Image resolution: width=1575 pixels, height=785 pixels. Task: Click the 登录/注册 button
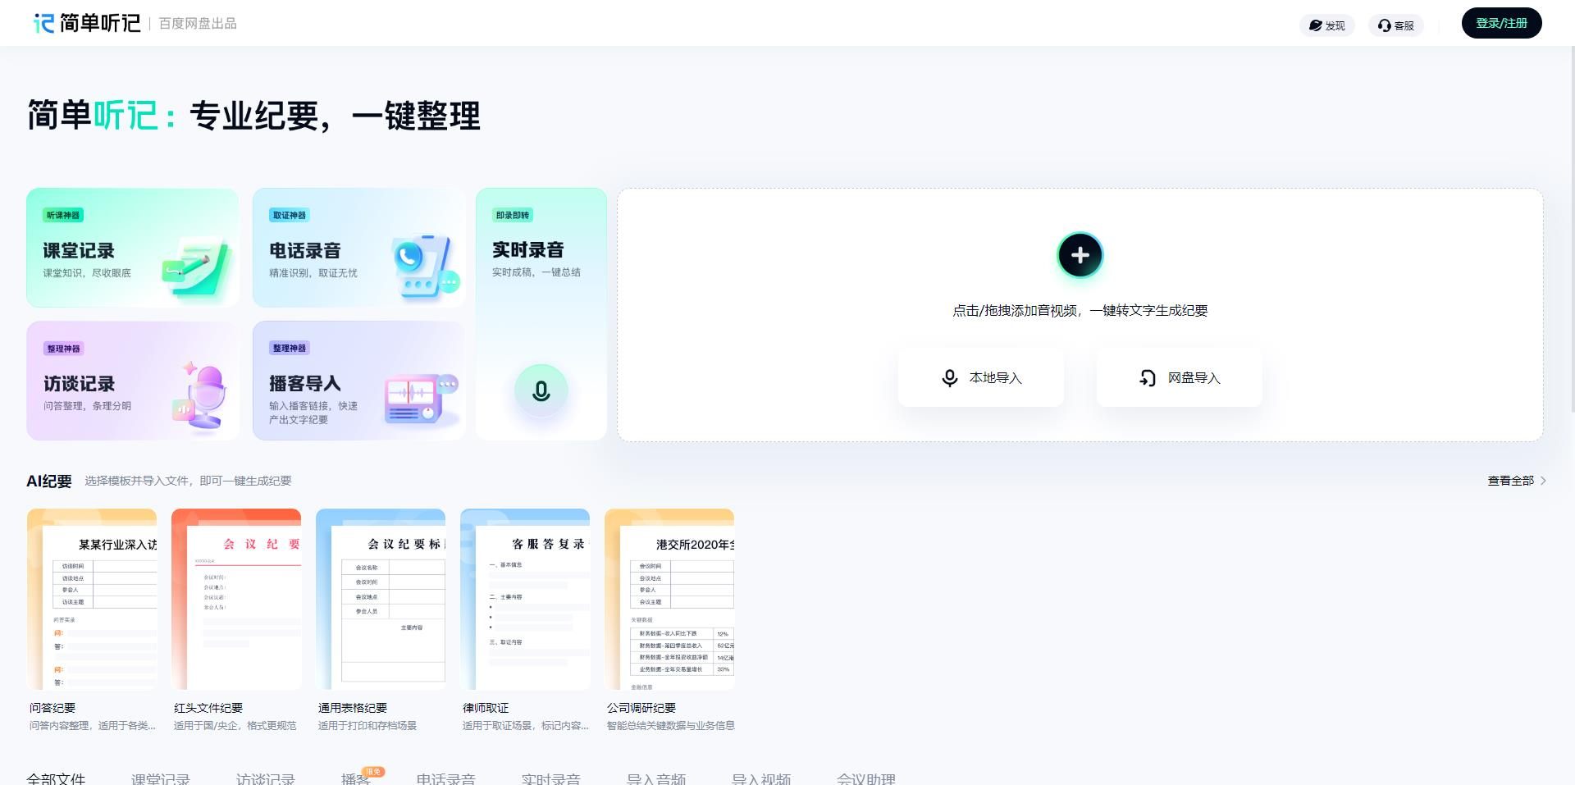1501,23
